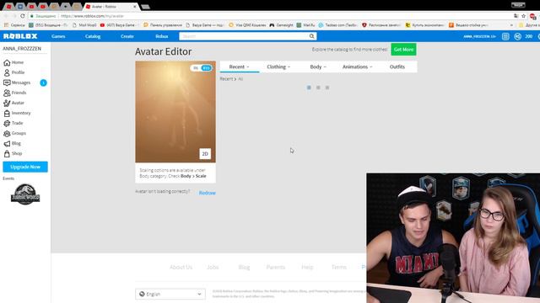540x303 pixels.
Task: Click the Robux currency icon
Action: [x=517, y=36]
